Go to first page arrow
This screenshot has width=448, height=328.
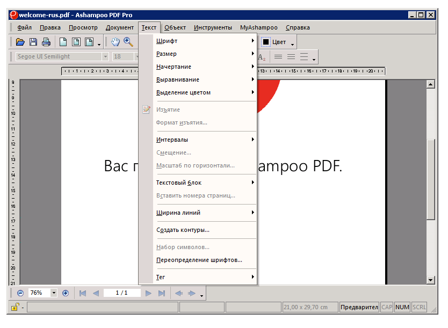coord(83,293)
